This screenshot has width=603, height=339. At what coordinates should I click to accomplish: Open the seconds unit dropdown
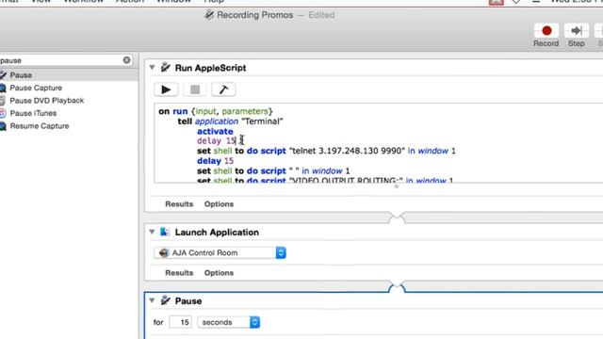[x=228, y=322]
